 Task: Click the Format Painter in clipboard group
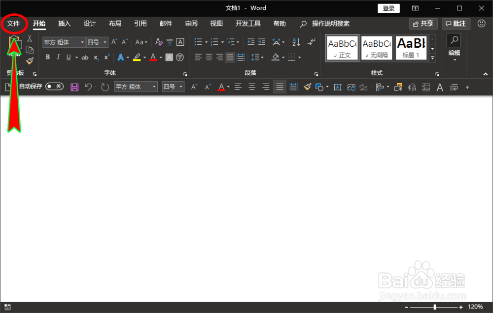coord(30,61)
